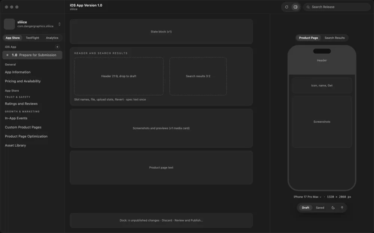The height and width of the screenshot is (233, 374).
Task: Click the Icon, name, Get block in preview
Action: coord(322,85)
